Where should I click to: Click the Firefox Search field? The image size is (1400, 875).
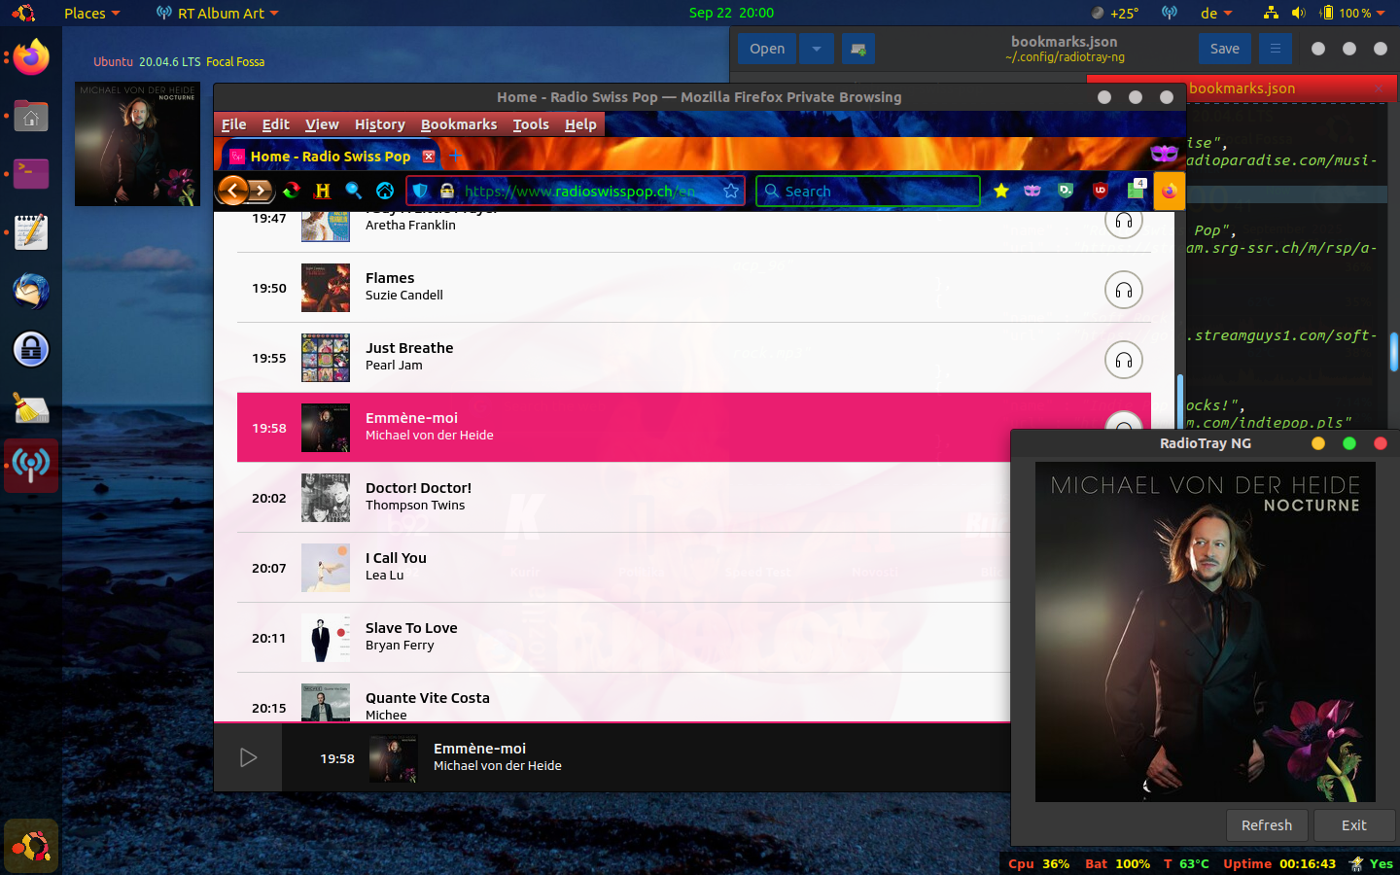[x=868, y=191]
